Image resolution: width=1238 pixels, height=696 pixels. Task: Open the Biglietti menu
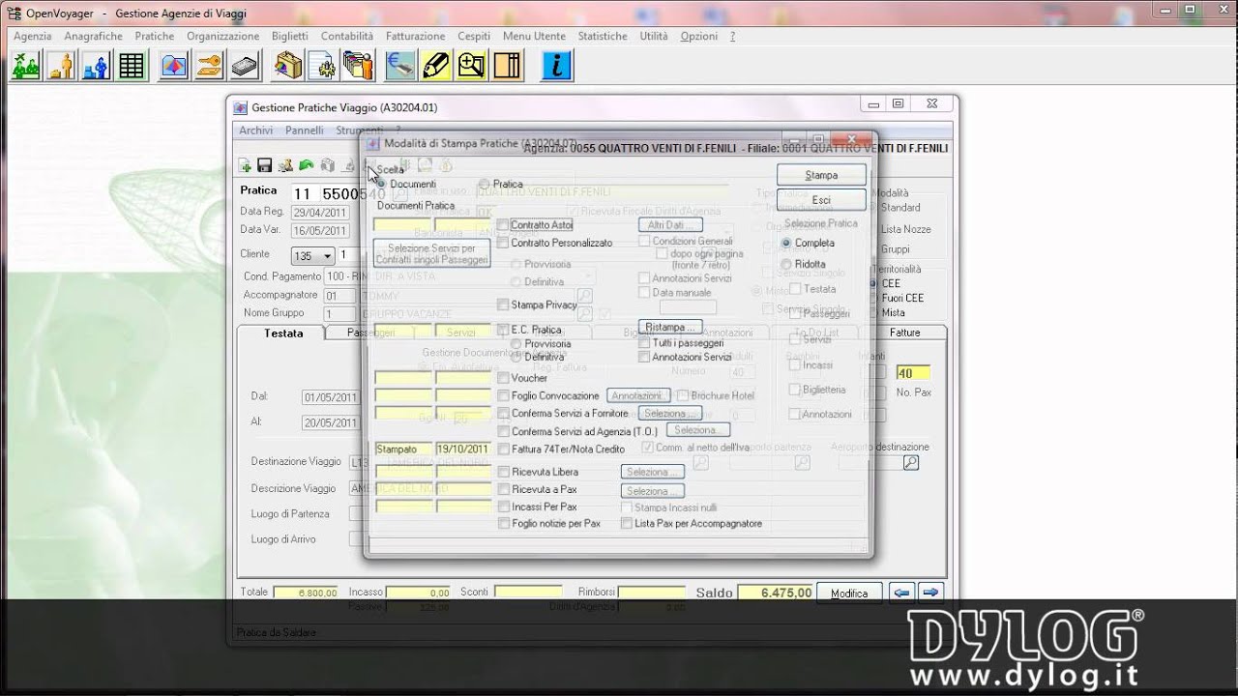point(290,36)
